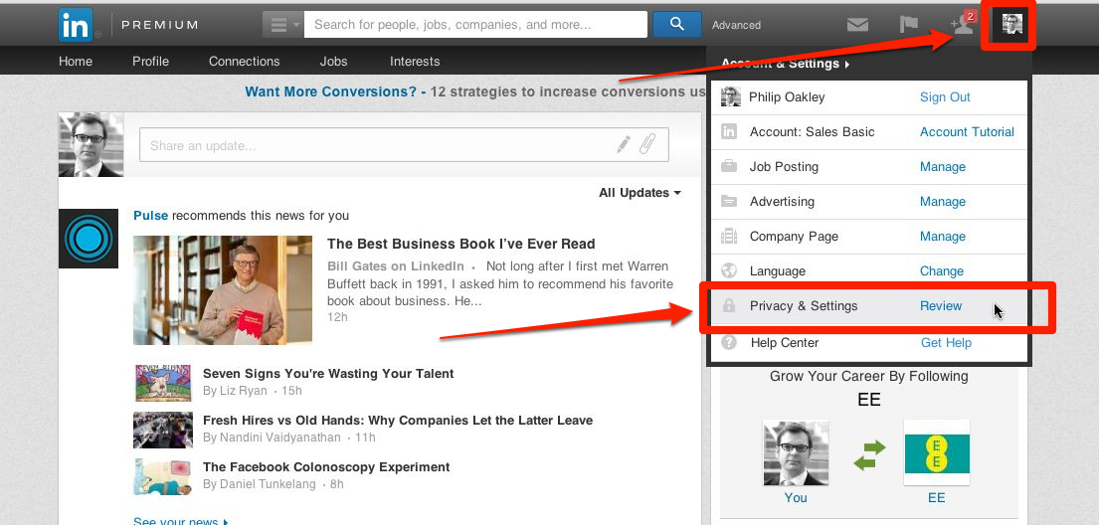Click the briefcase icon beside Job Posting

pos(729,167)
